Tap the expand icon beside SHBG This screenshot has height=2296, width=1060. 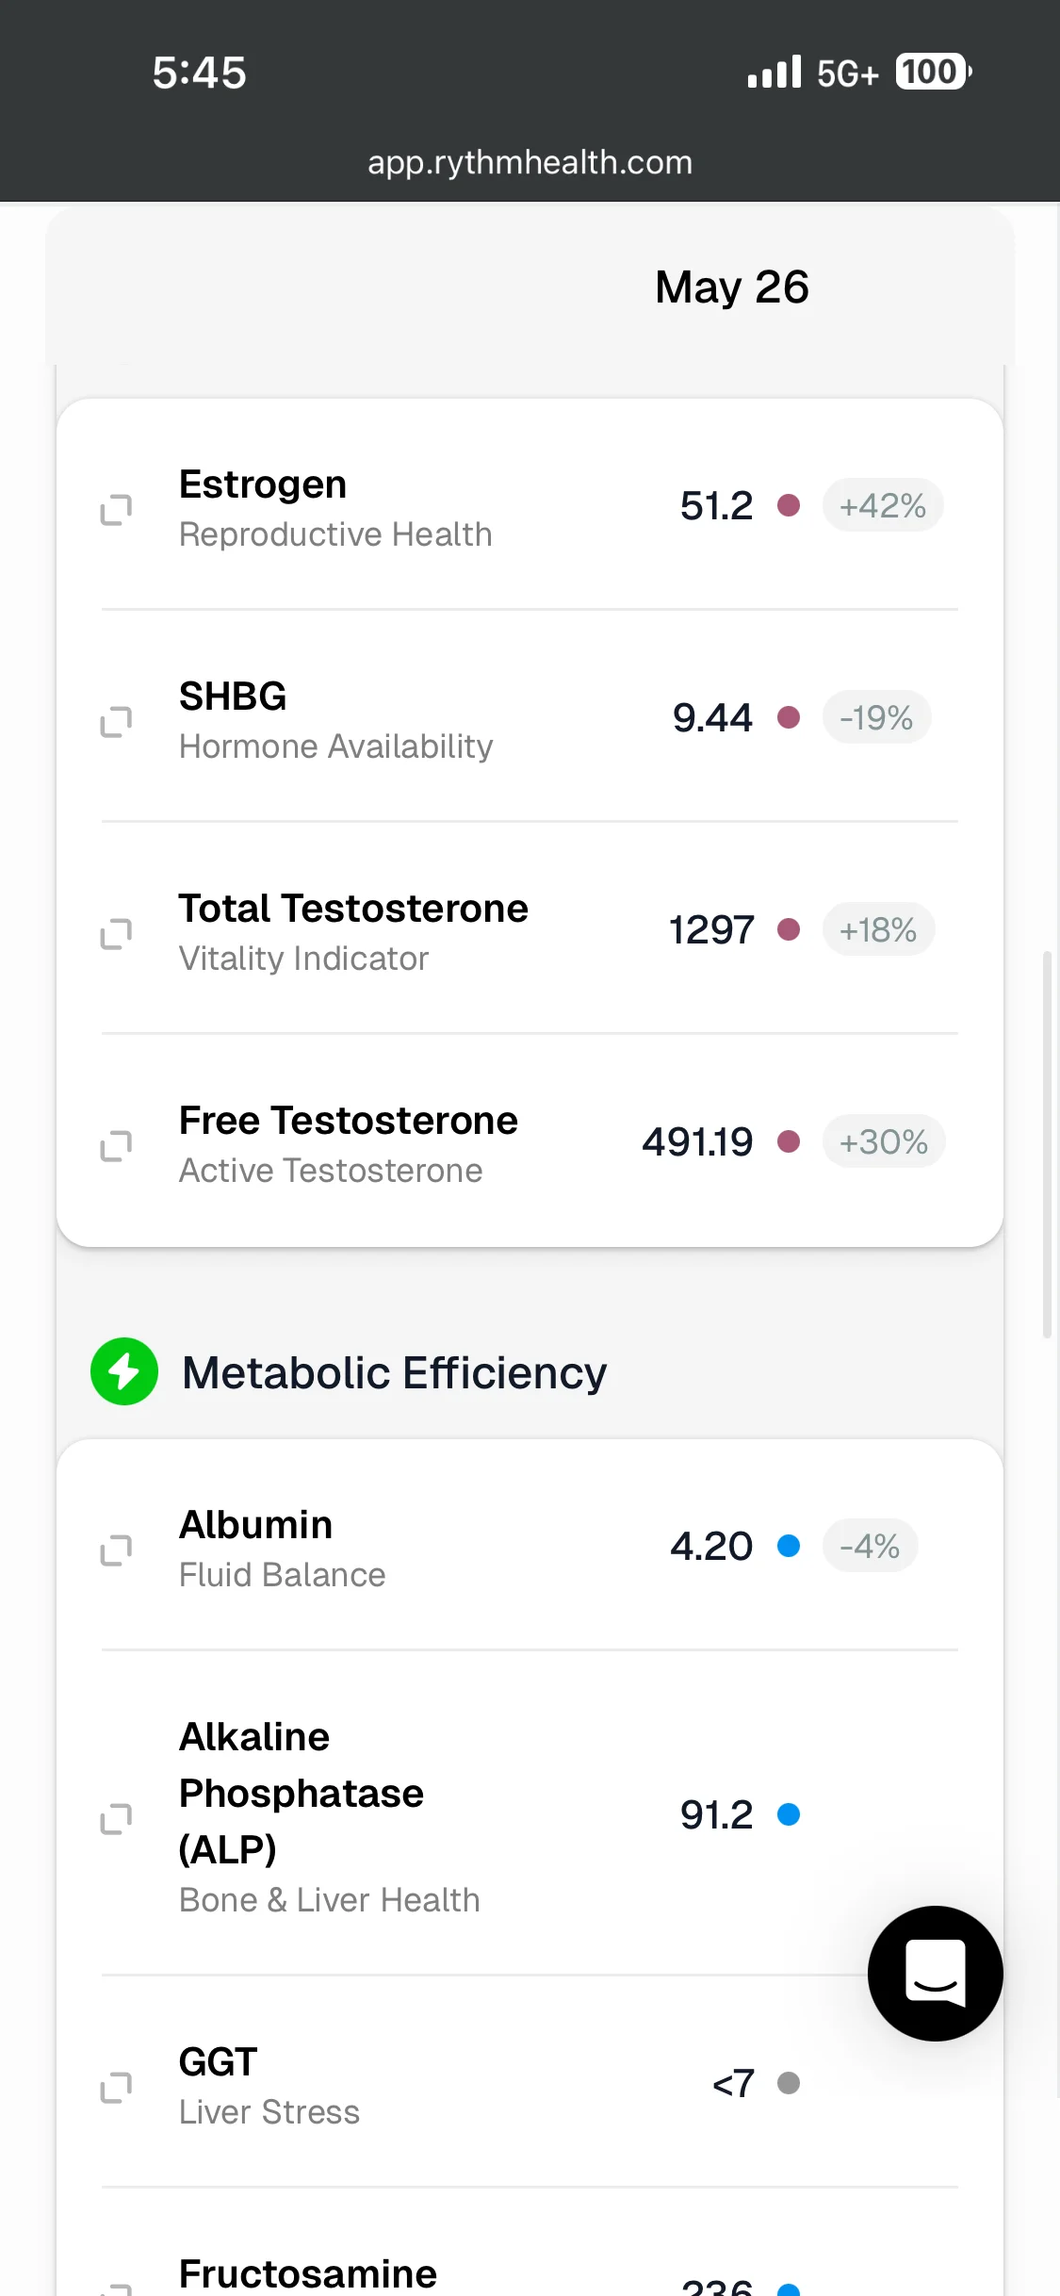pos(116,721)
